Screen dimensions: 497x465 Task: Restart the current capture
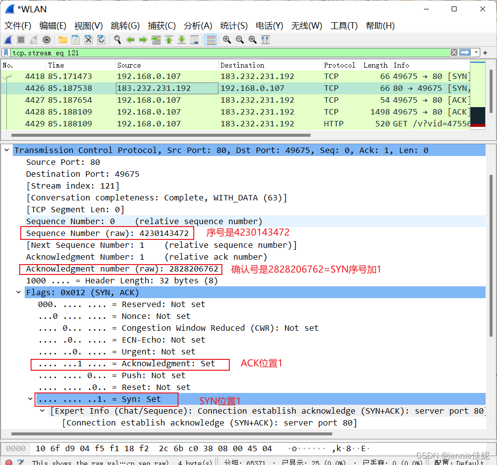[34, 39]
